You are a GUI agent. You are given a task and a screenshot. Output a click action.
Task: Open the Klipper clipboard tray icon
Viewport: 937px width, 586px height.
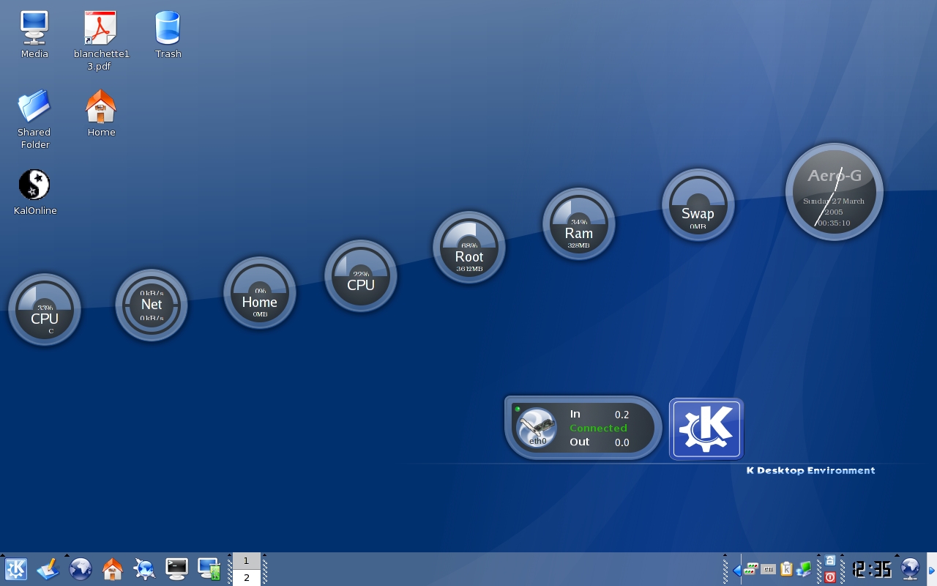coord(786,569)
